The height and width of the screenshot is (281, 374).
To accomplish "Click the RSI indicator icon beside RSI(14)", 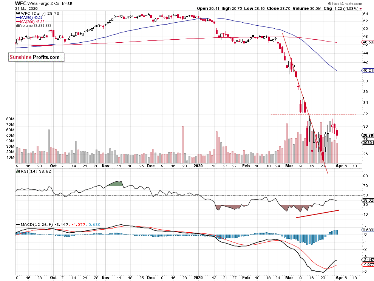I will 18,171.
